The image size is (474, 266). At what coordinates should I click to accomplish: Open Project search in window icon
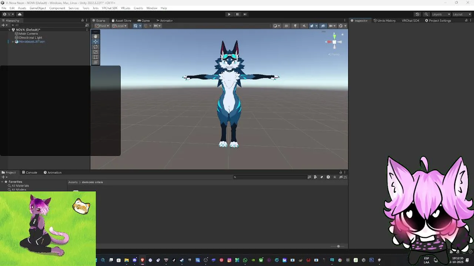[x=309, y=177]
